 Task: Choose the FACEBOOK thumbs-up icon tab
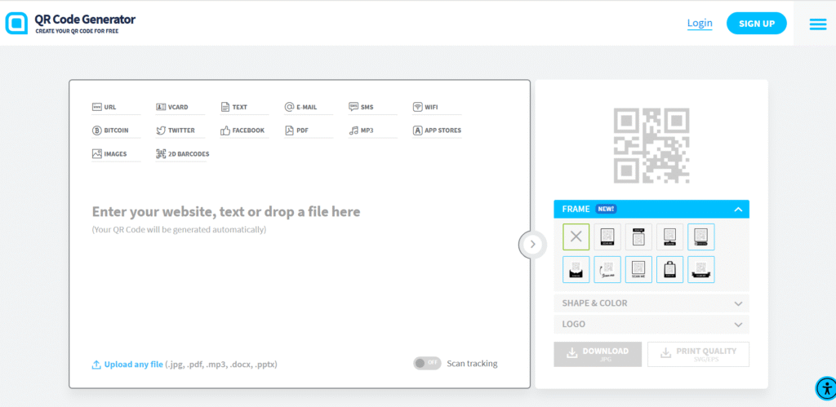coord(242,130)
